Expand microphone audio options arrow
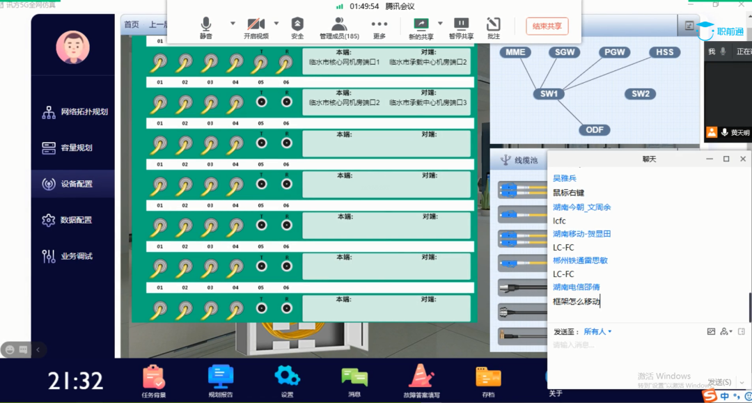752x403 pixels. (x=233, y=23)
